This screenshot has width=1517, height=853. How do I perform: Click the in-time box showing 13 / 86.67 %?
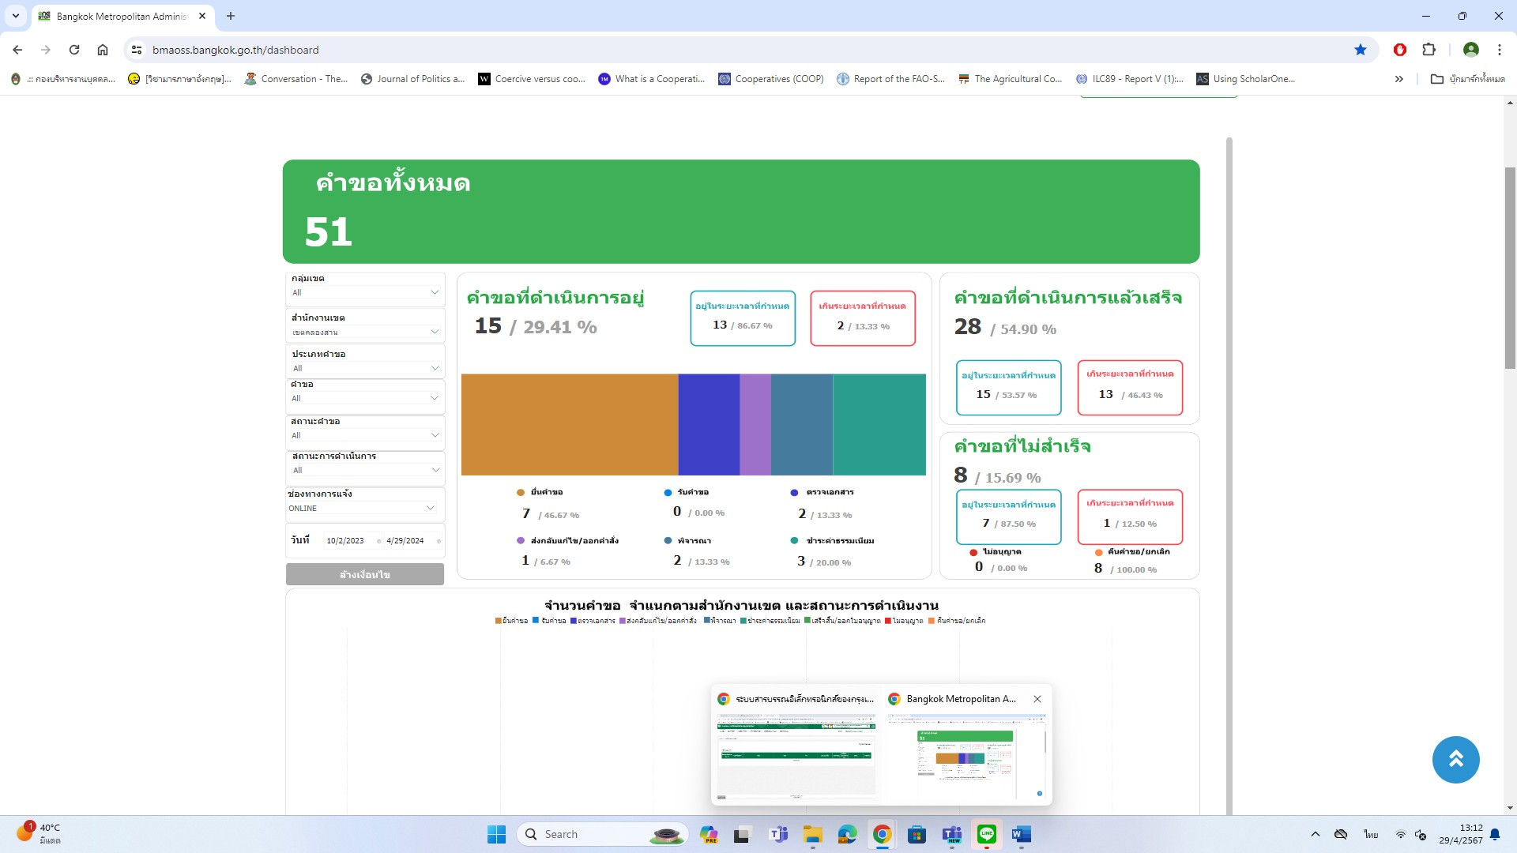click(742, 318)
